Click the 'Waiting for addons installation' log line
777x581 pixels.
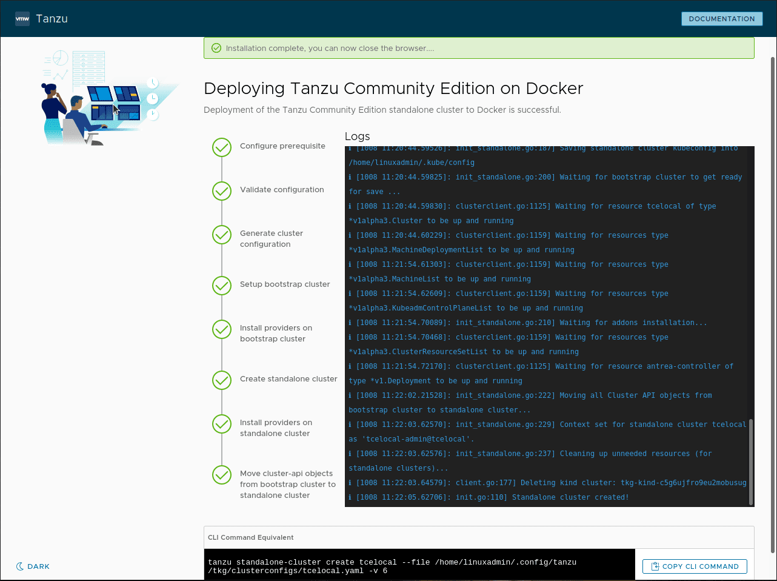point(528,323)
